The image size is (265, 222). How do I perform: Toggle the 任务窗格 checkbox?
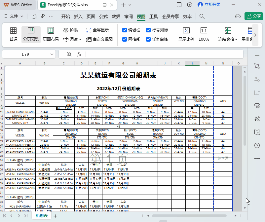pos(148,39)
